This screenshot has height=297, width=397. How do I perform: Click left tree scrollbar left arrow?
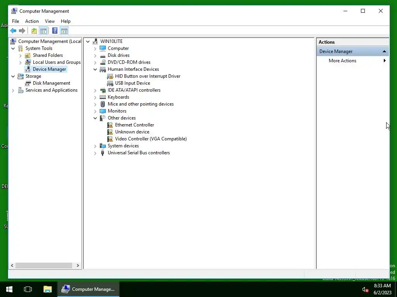pyautogui.click(x=12, y=265)
